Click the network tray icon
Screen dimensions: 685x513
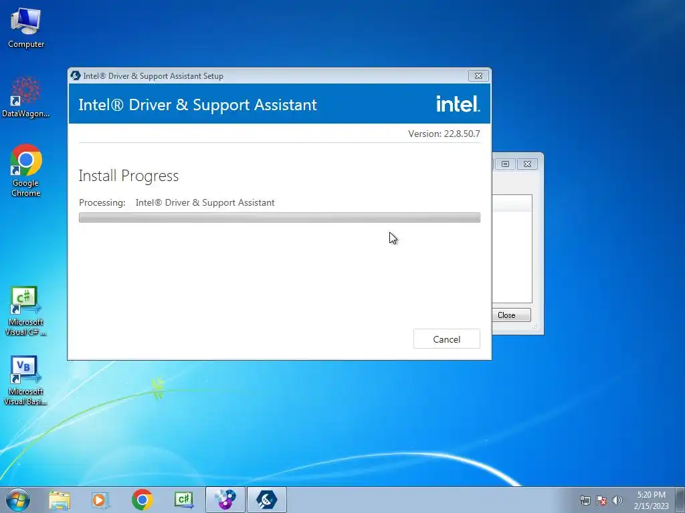[x=585, y=500]
